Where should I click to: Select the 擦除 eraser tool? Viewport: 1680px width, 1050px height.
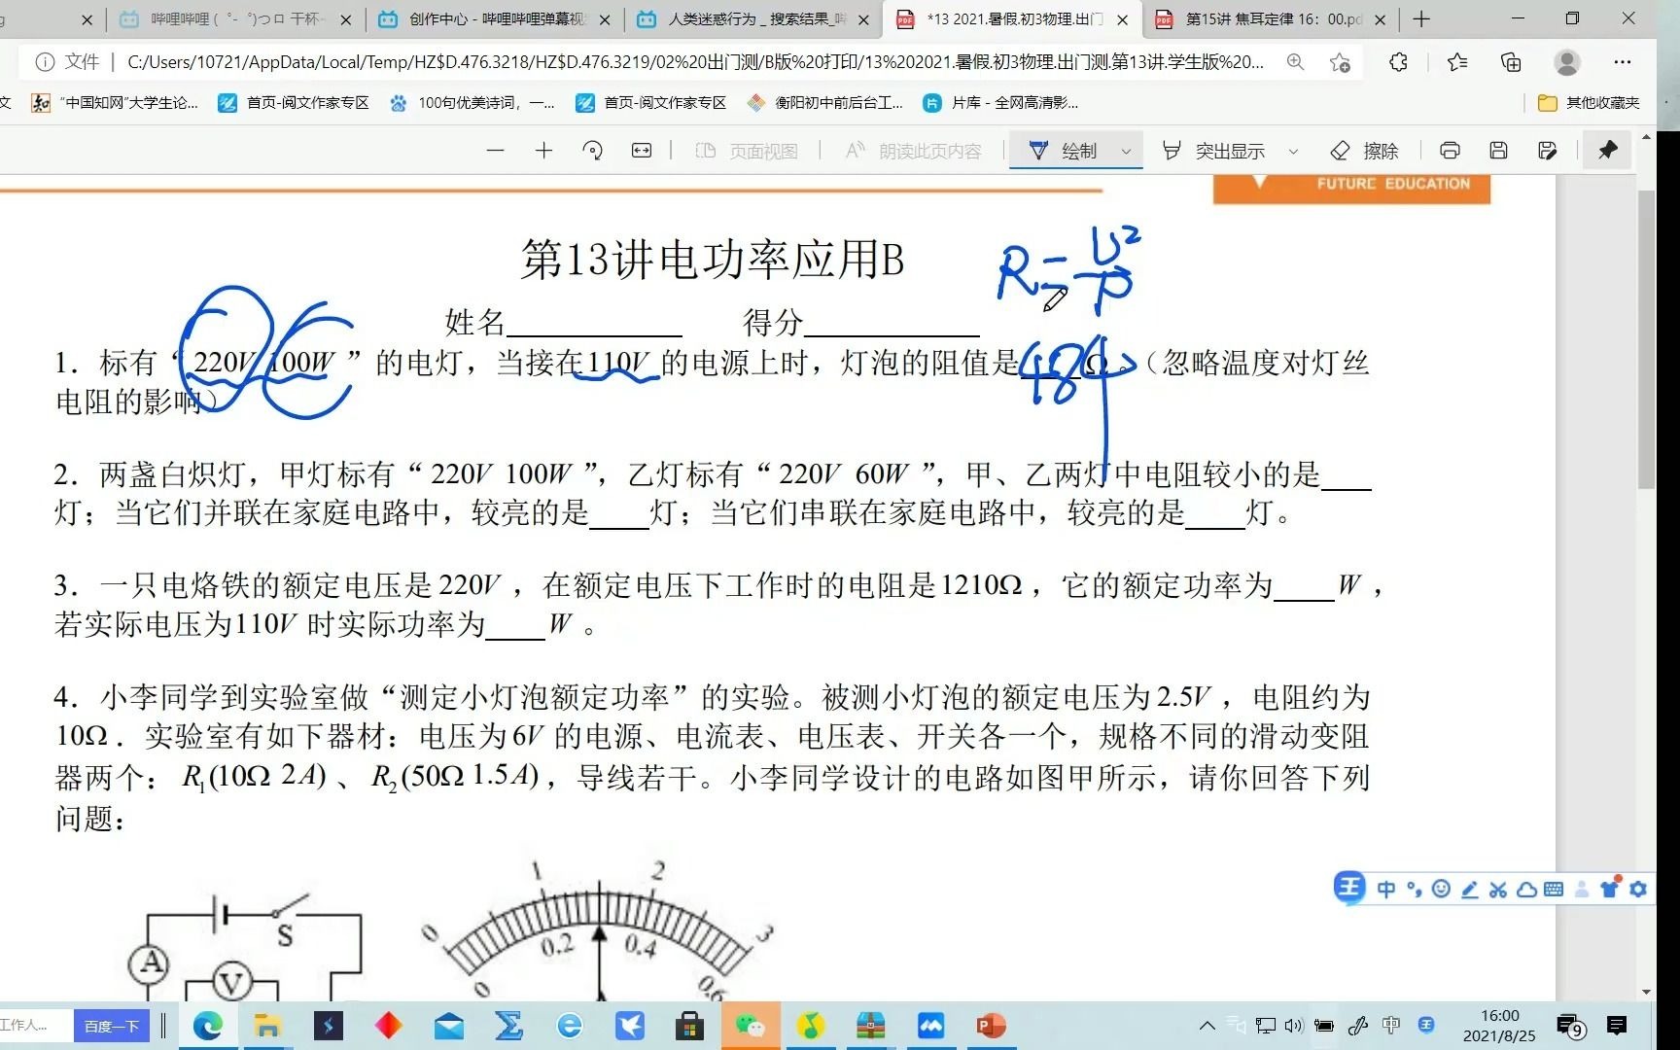(1364, 151)
